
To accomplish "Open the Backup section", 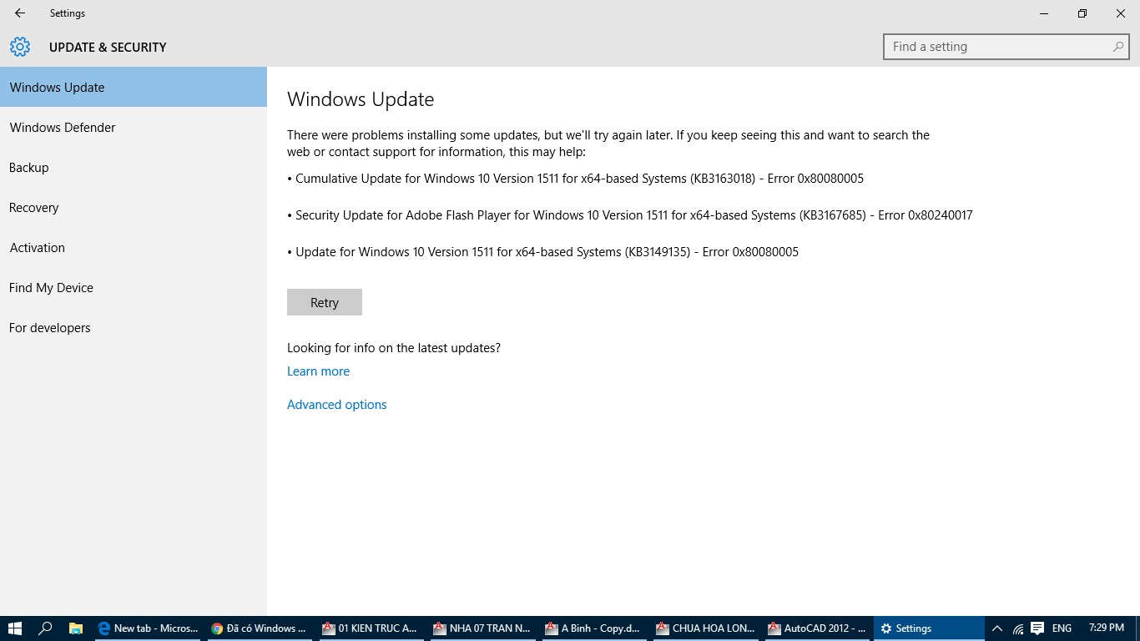I will [x=134, y=167].
